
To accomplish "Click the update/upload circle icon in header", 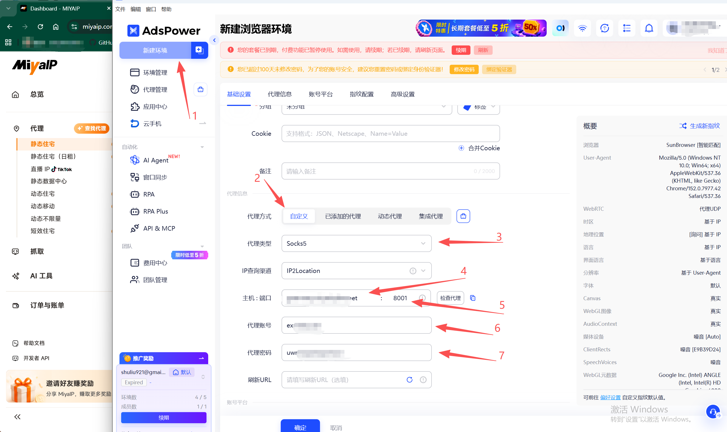I will [605, 28].
